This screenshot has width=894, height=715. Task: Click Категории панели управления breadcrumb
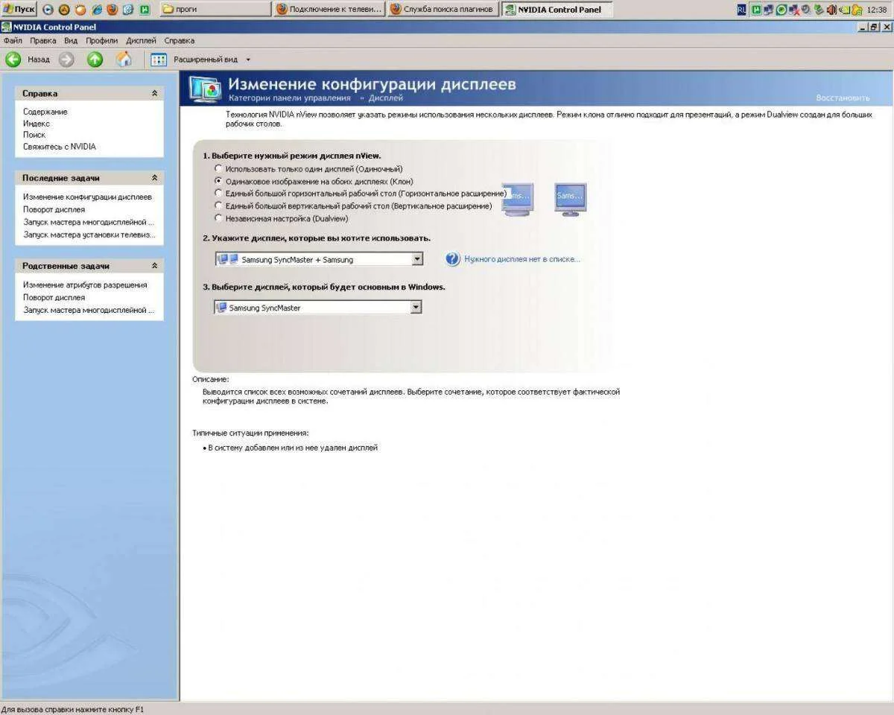(x=289, y=98)
